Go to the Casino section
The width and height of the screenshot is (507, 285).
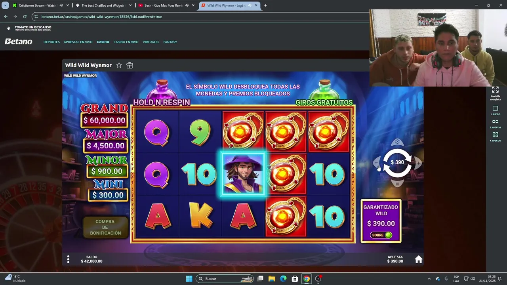click(x=103, y=42)
